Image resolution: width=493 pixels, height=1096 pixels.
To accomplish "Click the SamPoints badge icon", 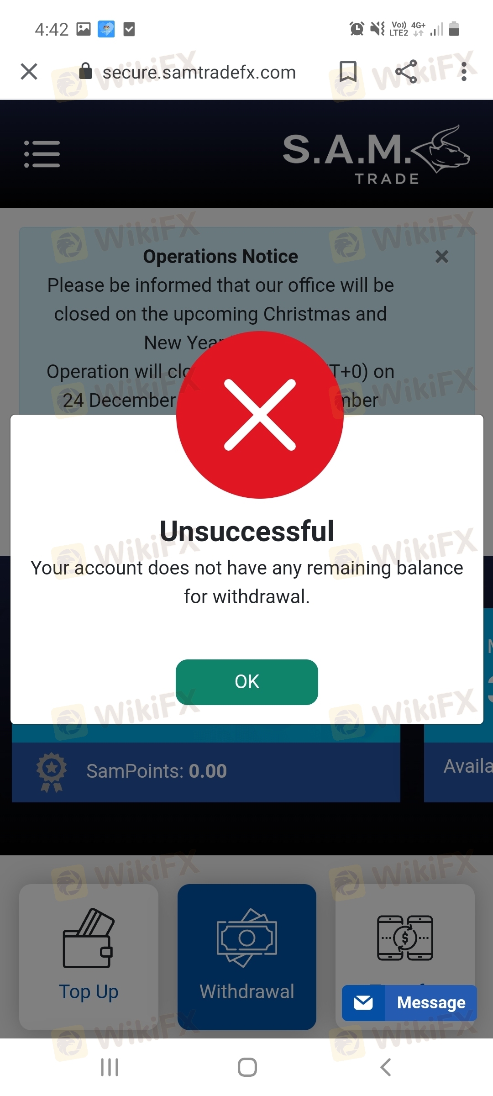I will (x=52, y=772).
